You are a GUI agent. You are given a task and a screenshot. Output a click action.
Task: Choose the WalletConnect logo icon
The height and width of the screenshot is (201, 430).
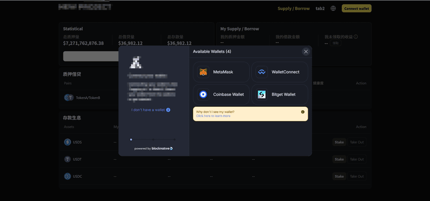[262, 72]
